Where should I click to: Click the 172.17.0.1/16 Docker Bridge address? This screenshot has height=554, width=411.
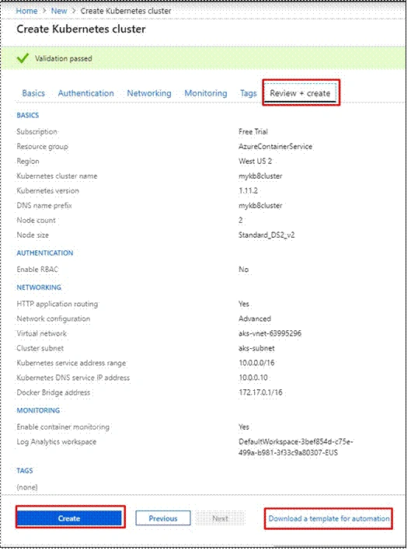pos(260,392)
